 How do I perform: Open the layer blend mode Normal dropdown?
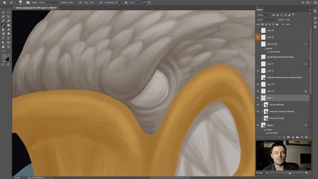[x=267, y=20]
